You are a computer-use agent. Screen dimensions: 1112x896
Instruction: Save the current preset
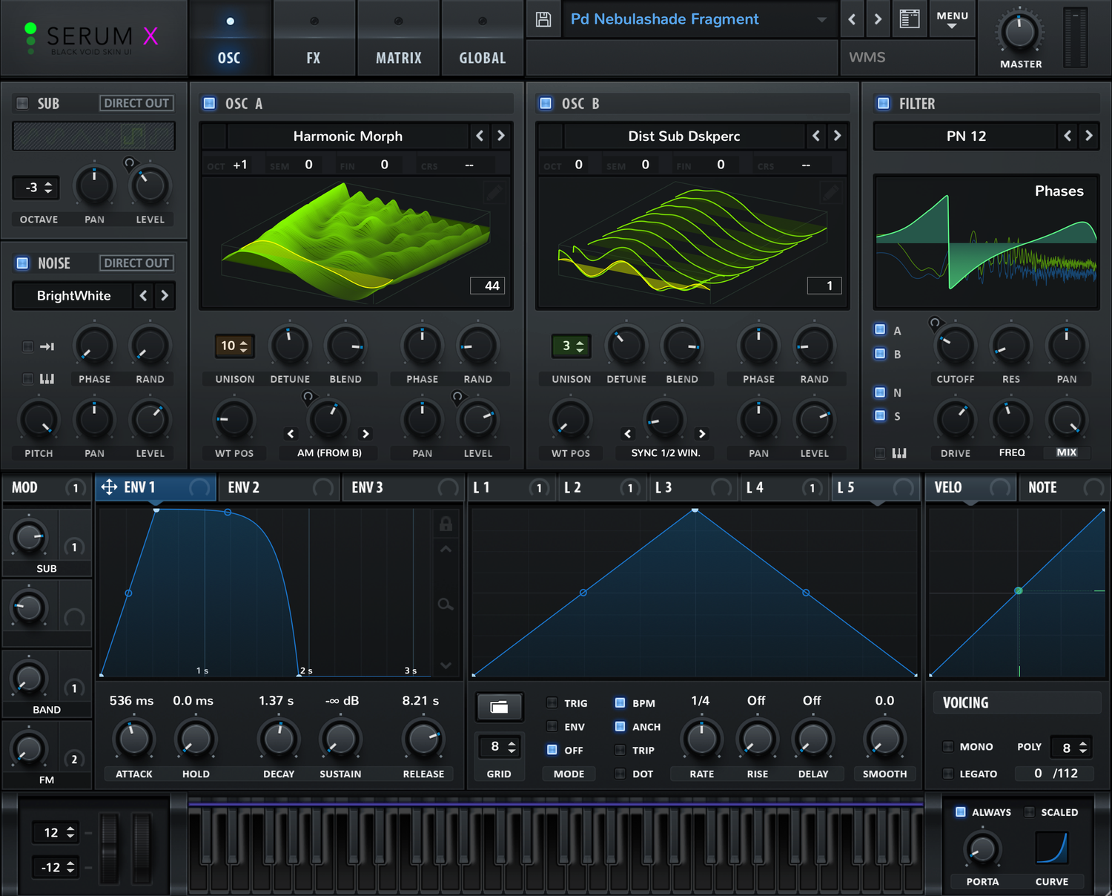pos(543,19)
